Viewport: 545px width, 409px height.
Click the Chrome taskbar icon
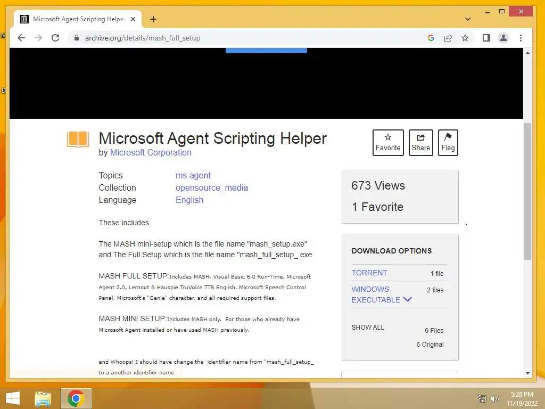pyautogui.click(x=76, y=398)
